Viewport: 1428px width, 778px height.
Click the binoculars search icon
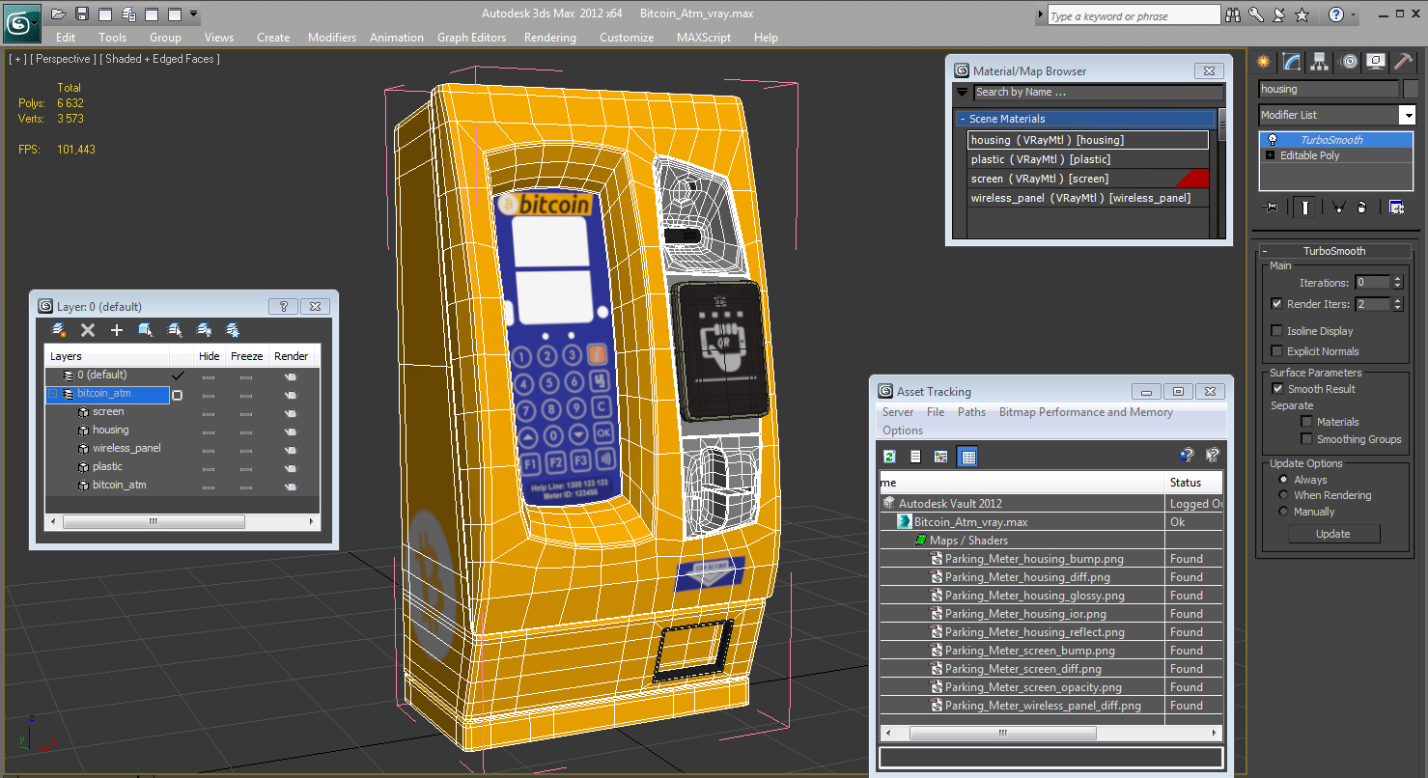[x=1233, y=15]
